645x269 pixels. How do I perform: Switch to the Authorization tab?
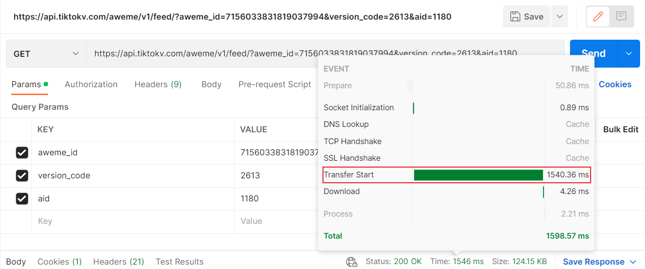click(91, 84)
